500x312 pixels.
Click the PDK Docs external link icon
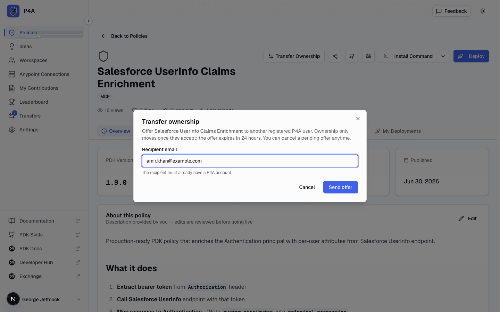tap(78, 249)
